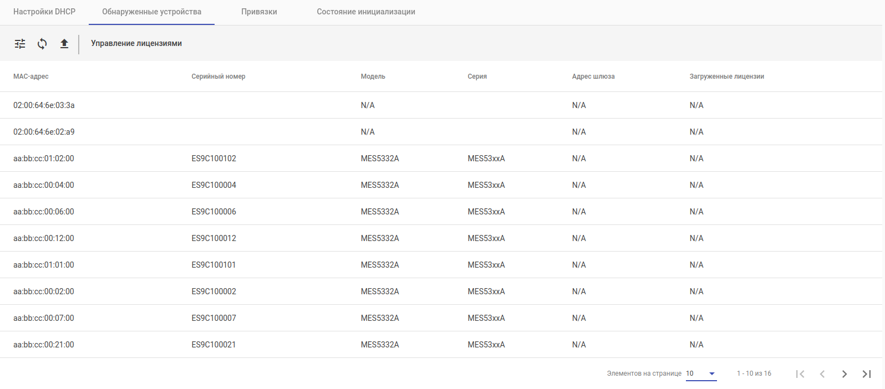Screen dimensions: 885x389
Task: Switch to the Настройки DHCP tab
Action: point(44,12)
